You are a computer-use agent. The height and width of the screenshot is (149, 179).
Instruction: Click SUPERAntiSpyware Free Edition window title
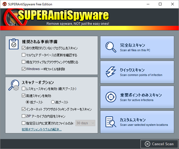click(30, 4)
